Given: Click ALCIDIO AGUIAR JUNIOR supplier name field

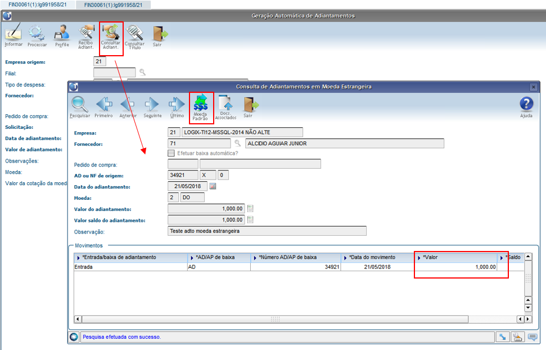Looking at the screenshot, I should pos(345,143).
